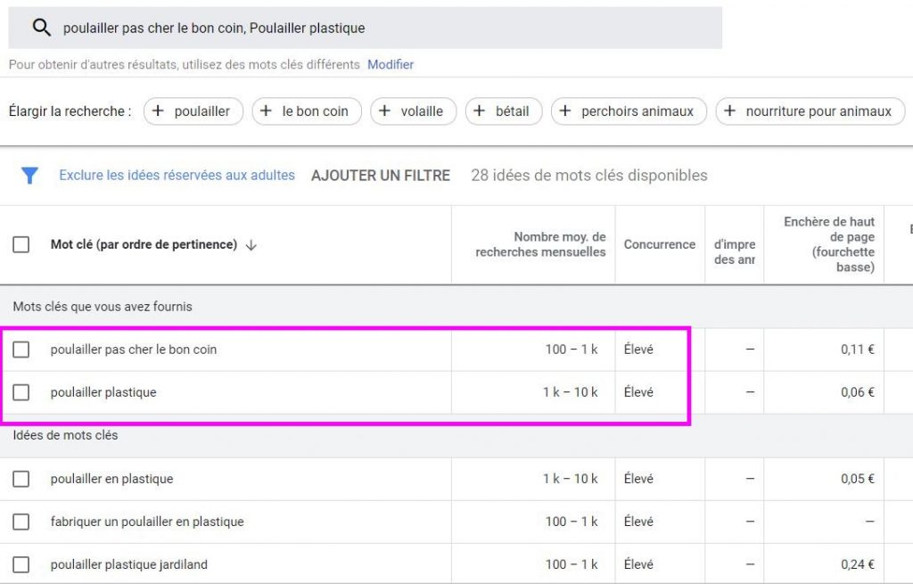Click the "Modifier" link
913x584 pixels.
[x=390, y=64]
